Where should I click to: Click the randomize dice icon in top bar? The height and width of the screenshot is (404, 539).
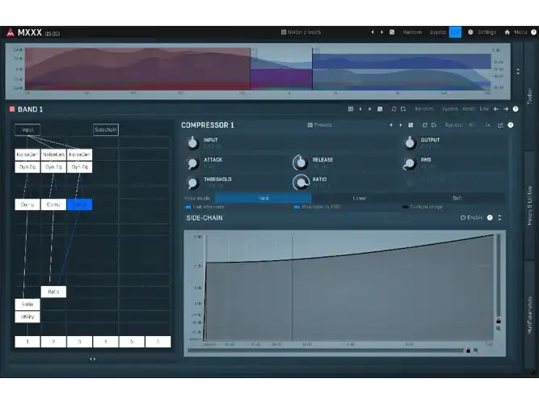[x=392, y=32]
